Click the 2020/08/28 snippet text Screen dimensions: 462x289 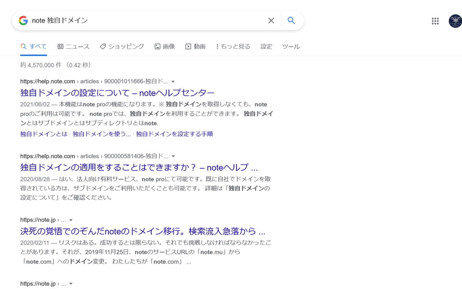tap(146, 189)
